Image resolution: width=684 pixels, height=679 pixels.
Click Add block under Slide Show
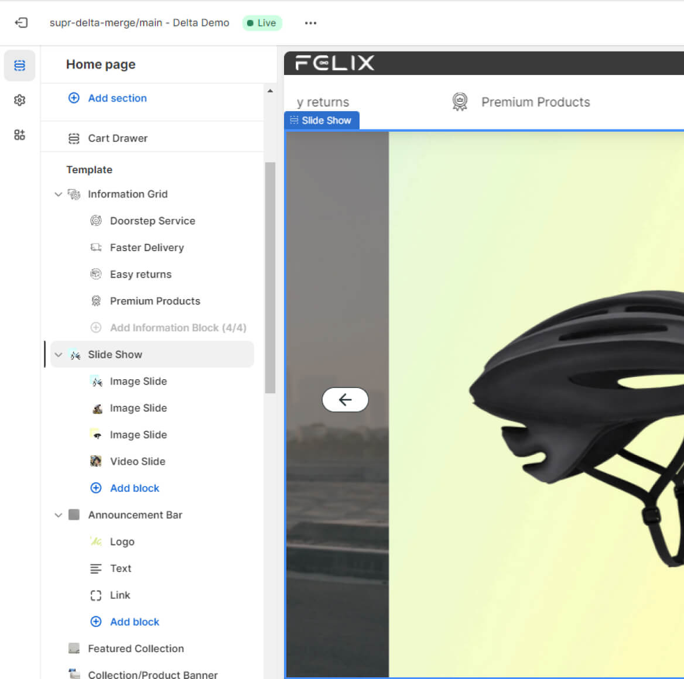134,488
